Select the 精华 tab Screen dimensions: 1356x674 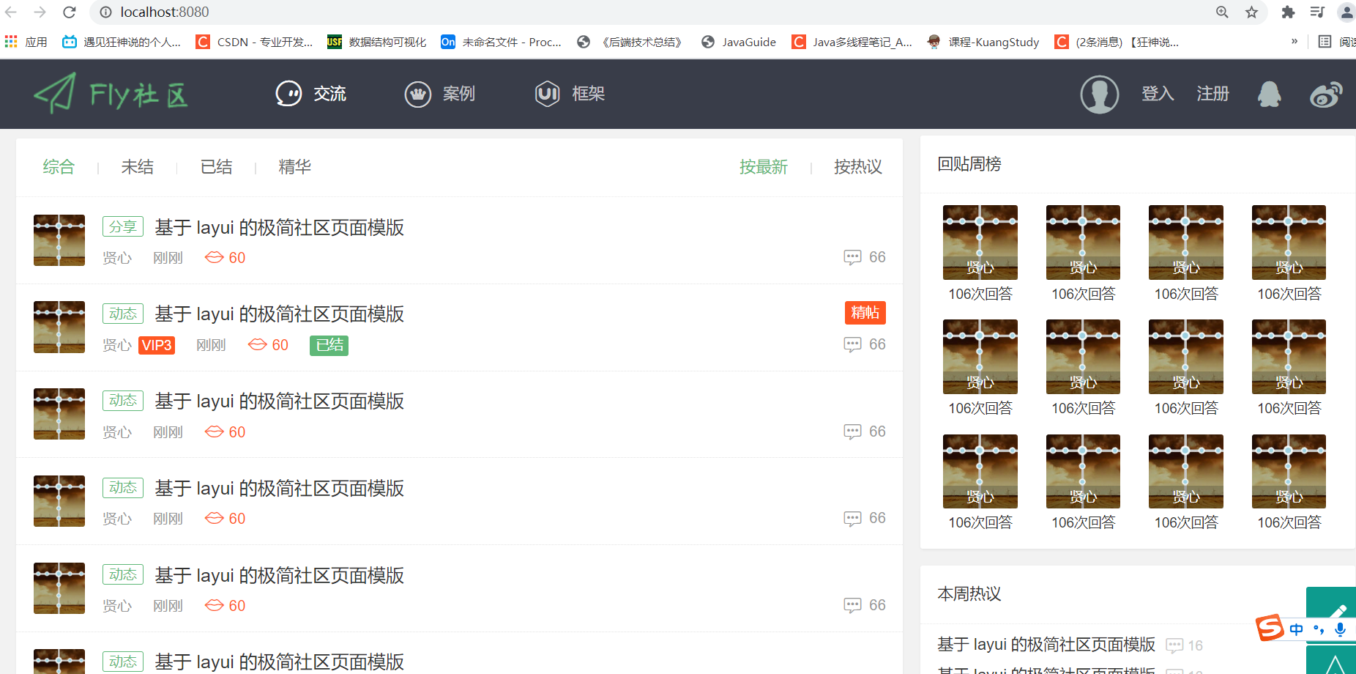pyautogui.click(x=295, y=167)
